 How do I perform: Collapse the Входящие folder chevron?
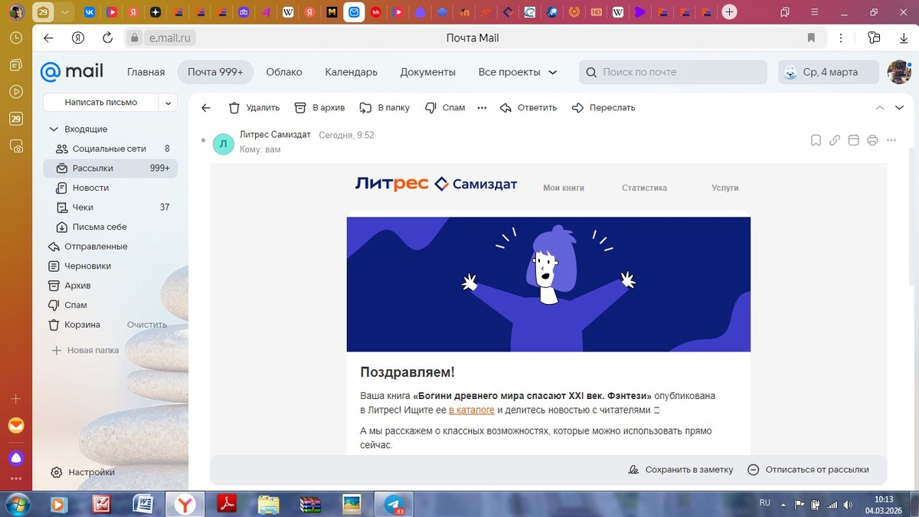[54, 129]
